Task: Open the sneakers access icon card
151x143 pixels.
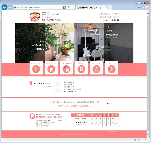Action: [112, 68]
